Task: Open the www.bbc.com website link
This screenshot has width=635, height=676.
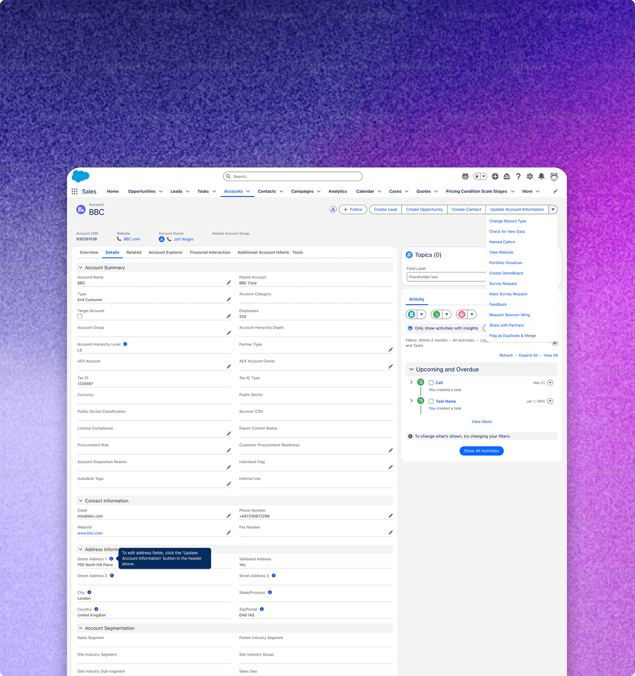Action: point(90,533)
